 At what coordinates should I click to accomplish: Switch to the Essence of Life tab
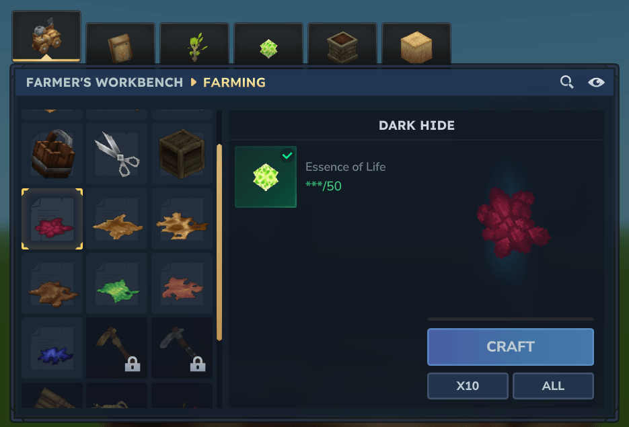click(268, 44)
